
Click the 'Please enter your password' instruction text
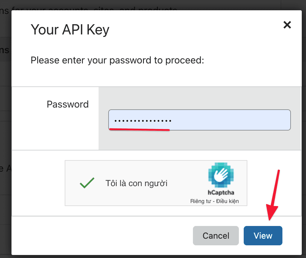[117, 60]
